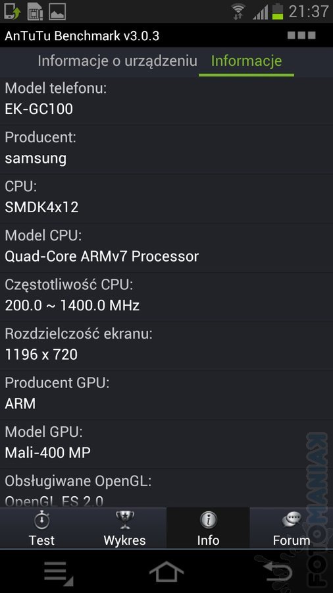
Task: Tap the Rozdzielczość ekranu 1196 x 720 row
Action: [166, 345]
